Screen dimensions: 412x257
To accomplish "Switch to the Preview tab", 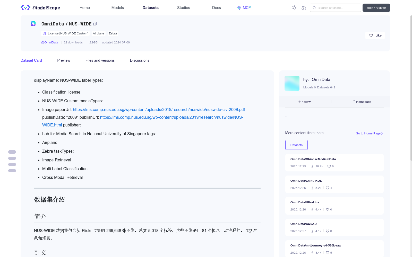I will 64,60.
